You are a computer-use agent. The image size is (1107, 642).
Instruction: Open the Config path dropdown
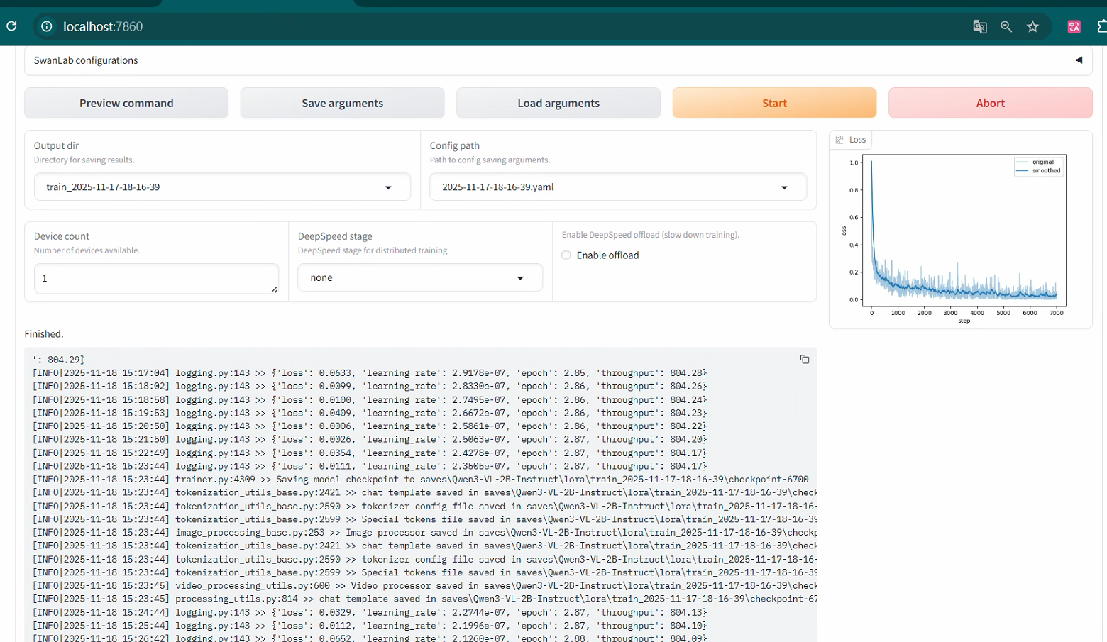pyautogui.click(x=618, y=187)
